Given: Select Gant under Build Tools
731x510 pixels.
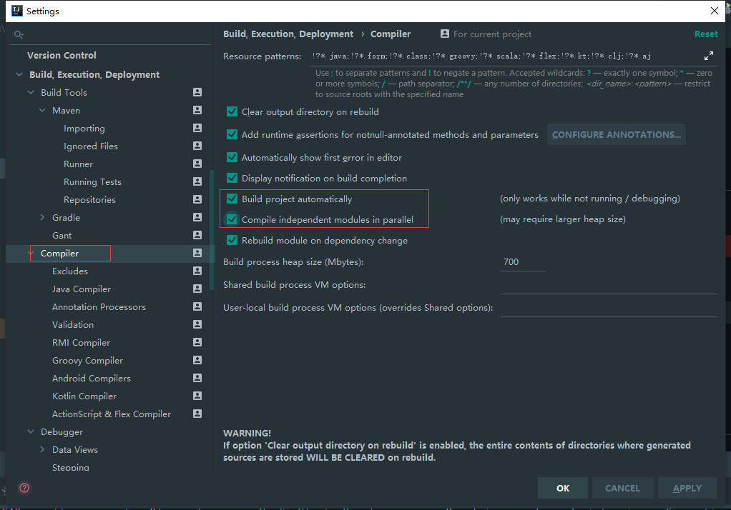Looking at the screenshot, I should 62,236.
